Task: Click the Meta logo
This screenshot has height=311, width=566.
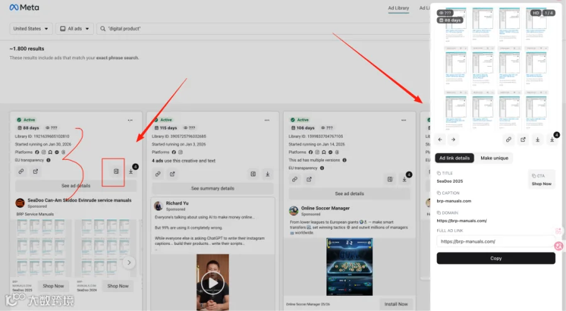Action: point(24,7)
